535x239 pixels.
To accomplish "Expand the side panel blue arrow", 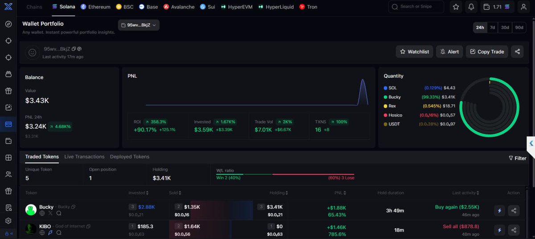I will pos(531,143).
